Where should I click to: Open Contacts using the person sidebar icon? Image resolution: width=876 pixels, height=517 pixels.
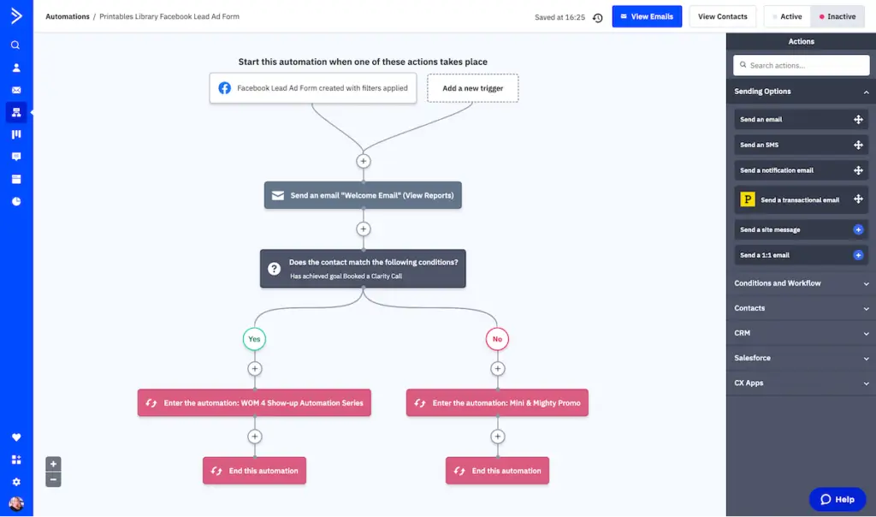click(16, 68)
